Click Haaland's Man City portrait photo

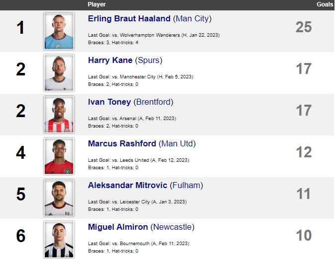[x=59, y=31]
